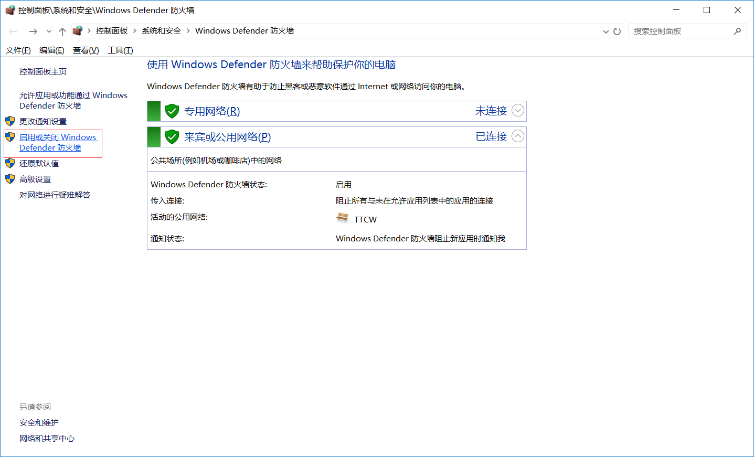Maximize the firewall window
The height and width of the screenshot is (457, 754).
coord(707,10)
